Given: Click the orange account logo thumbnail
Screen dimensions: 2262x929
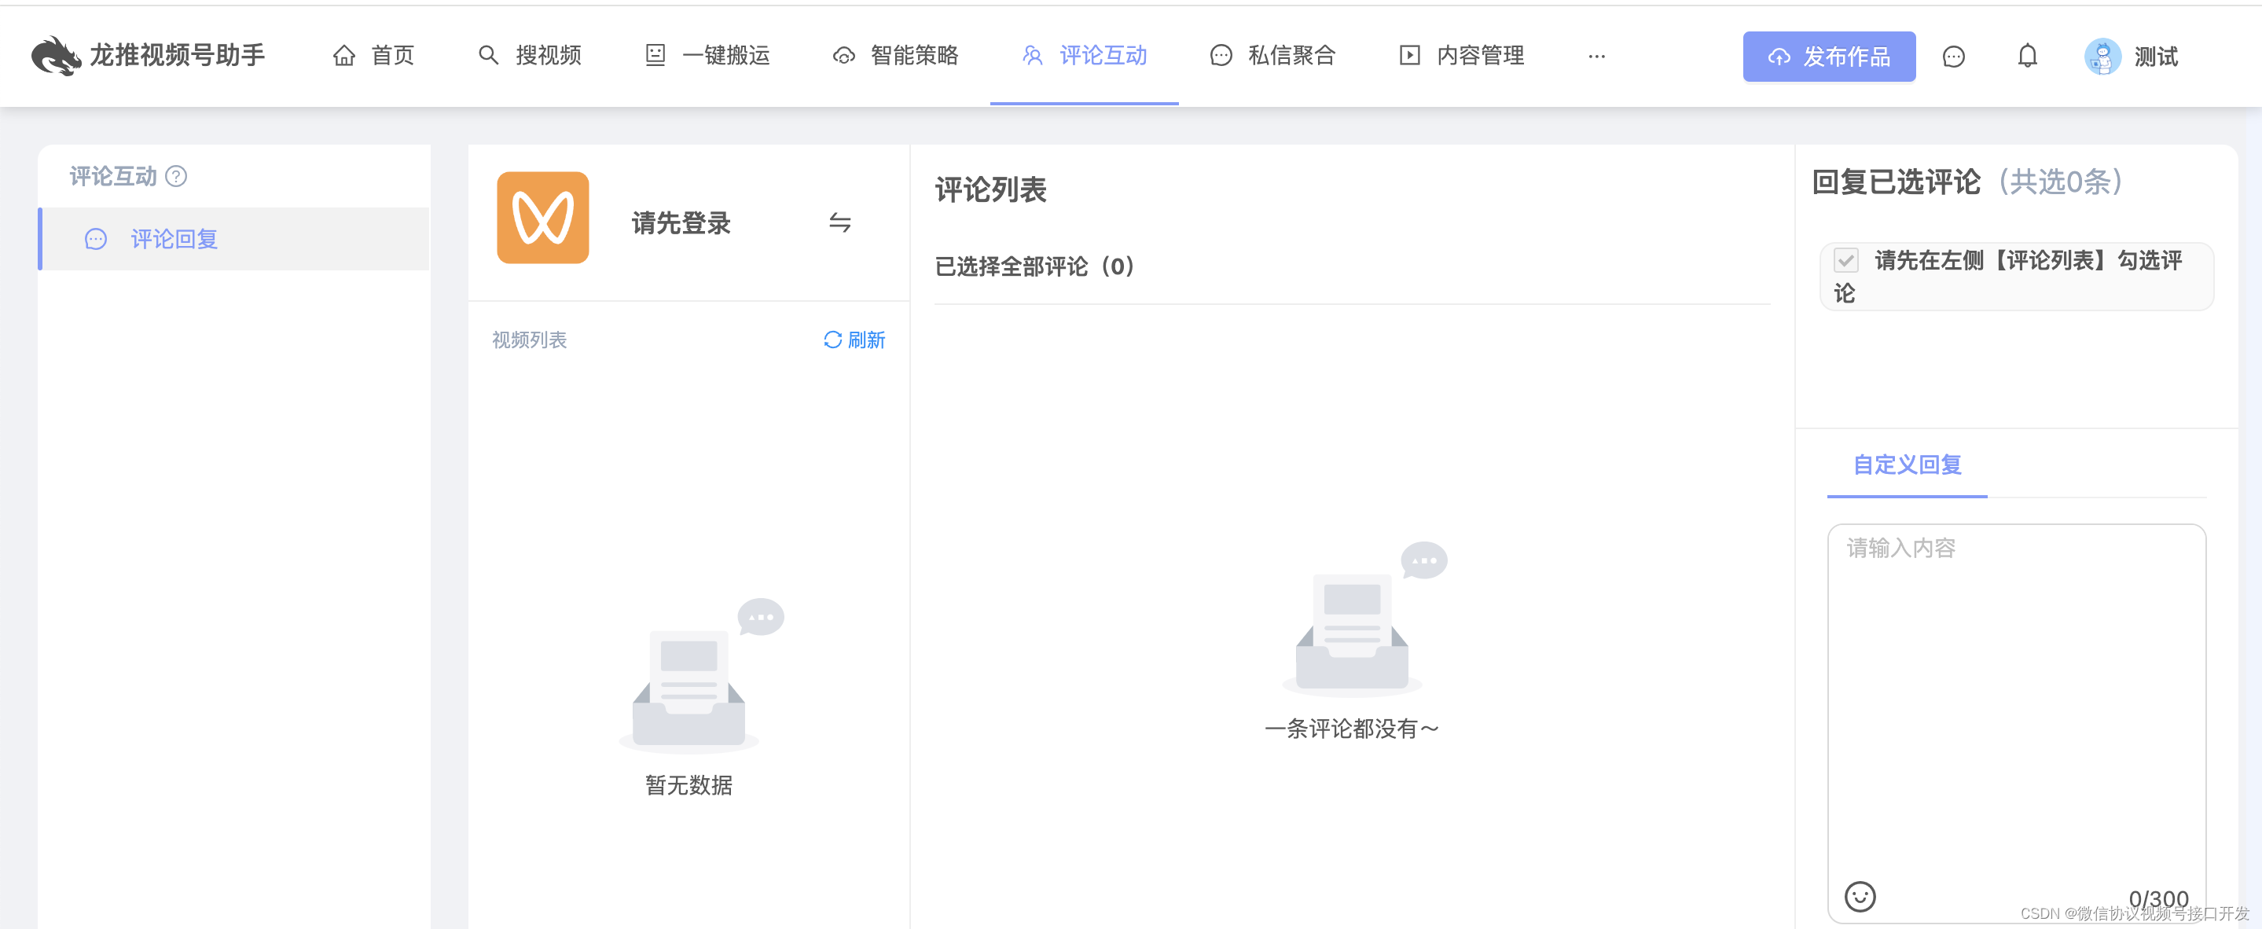Looking at the screenshot, I should click(x=542, y=218).
